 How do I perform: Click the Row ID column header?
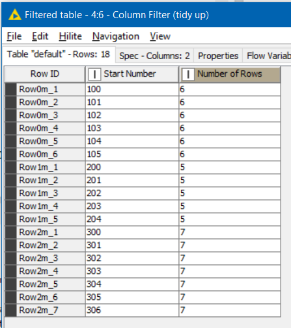point(45,75)
